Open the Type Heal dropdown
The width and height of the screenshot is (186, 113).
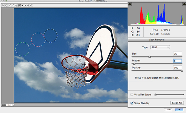[x=160, y=47]
